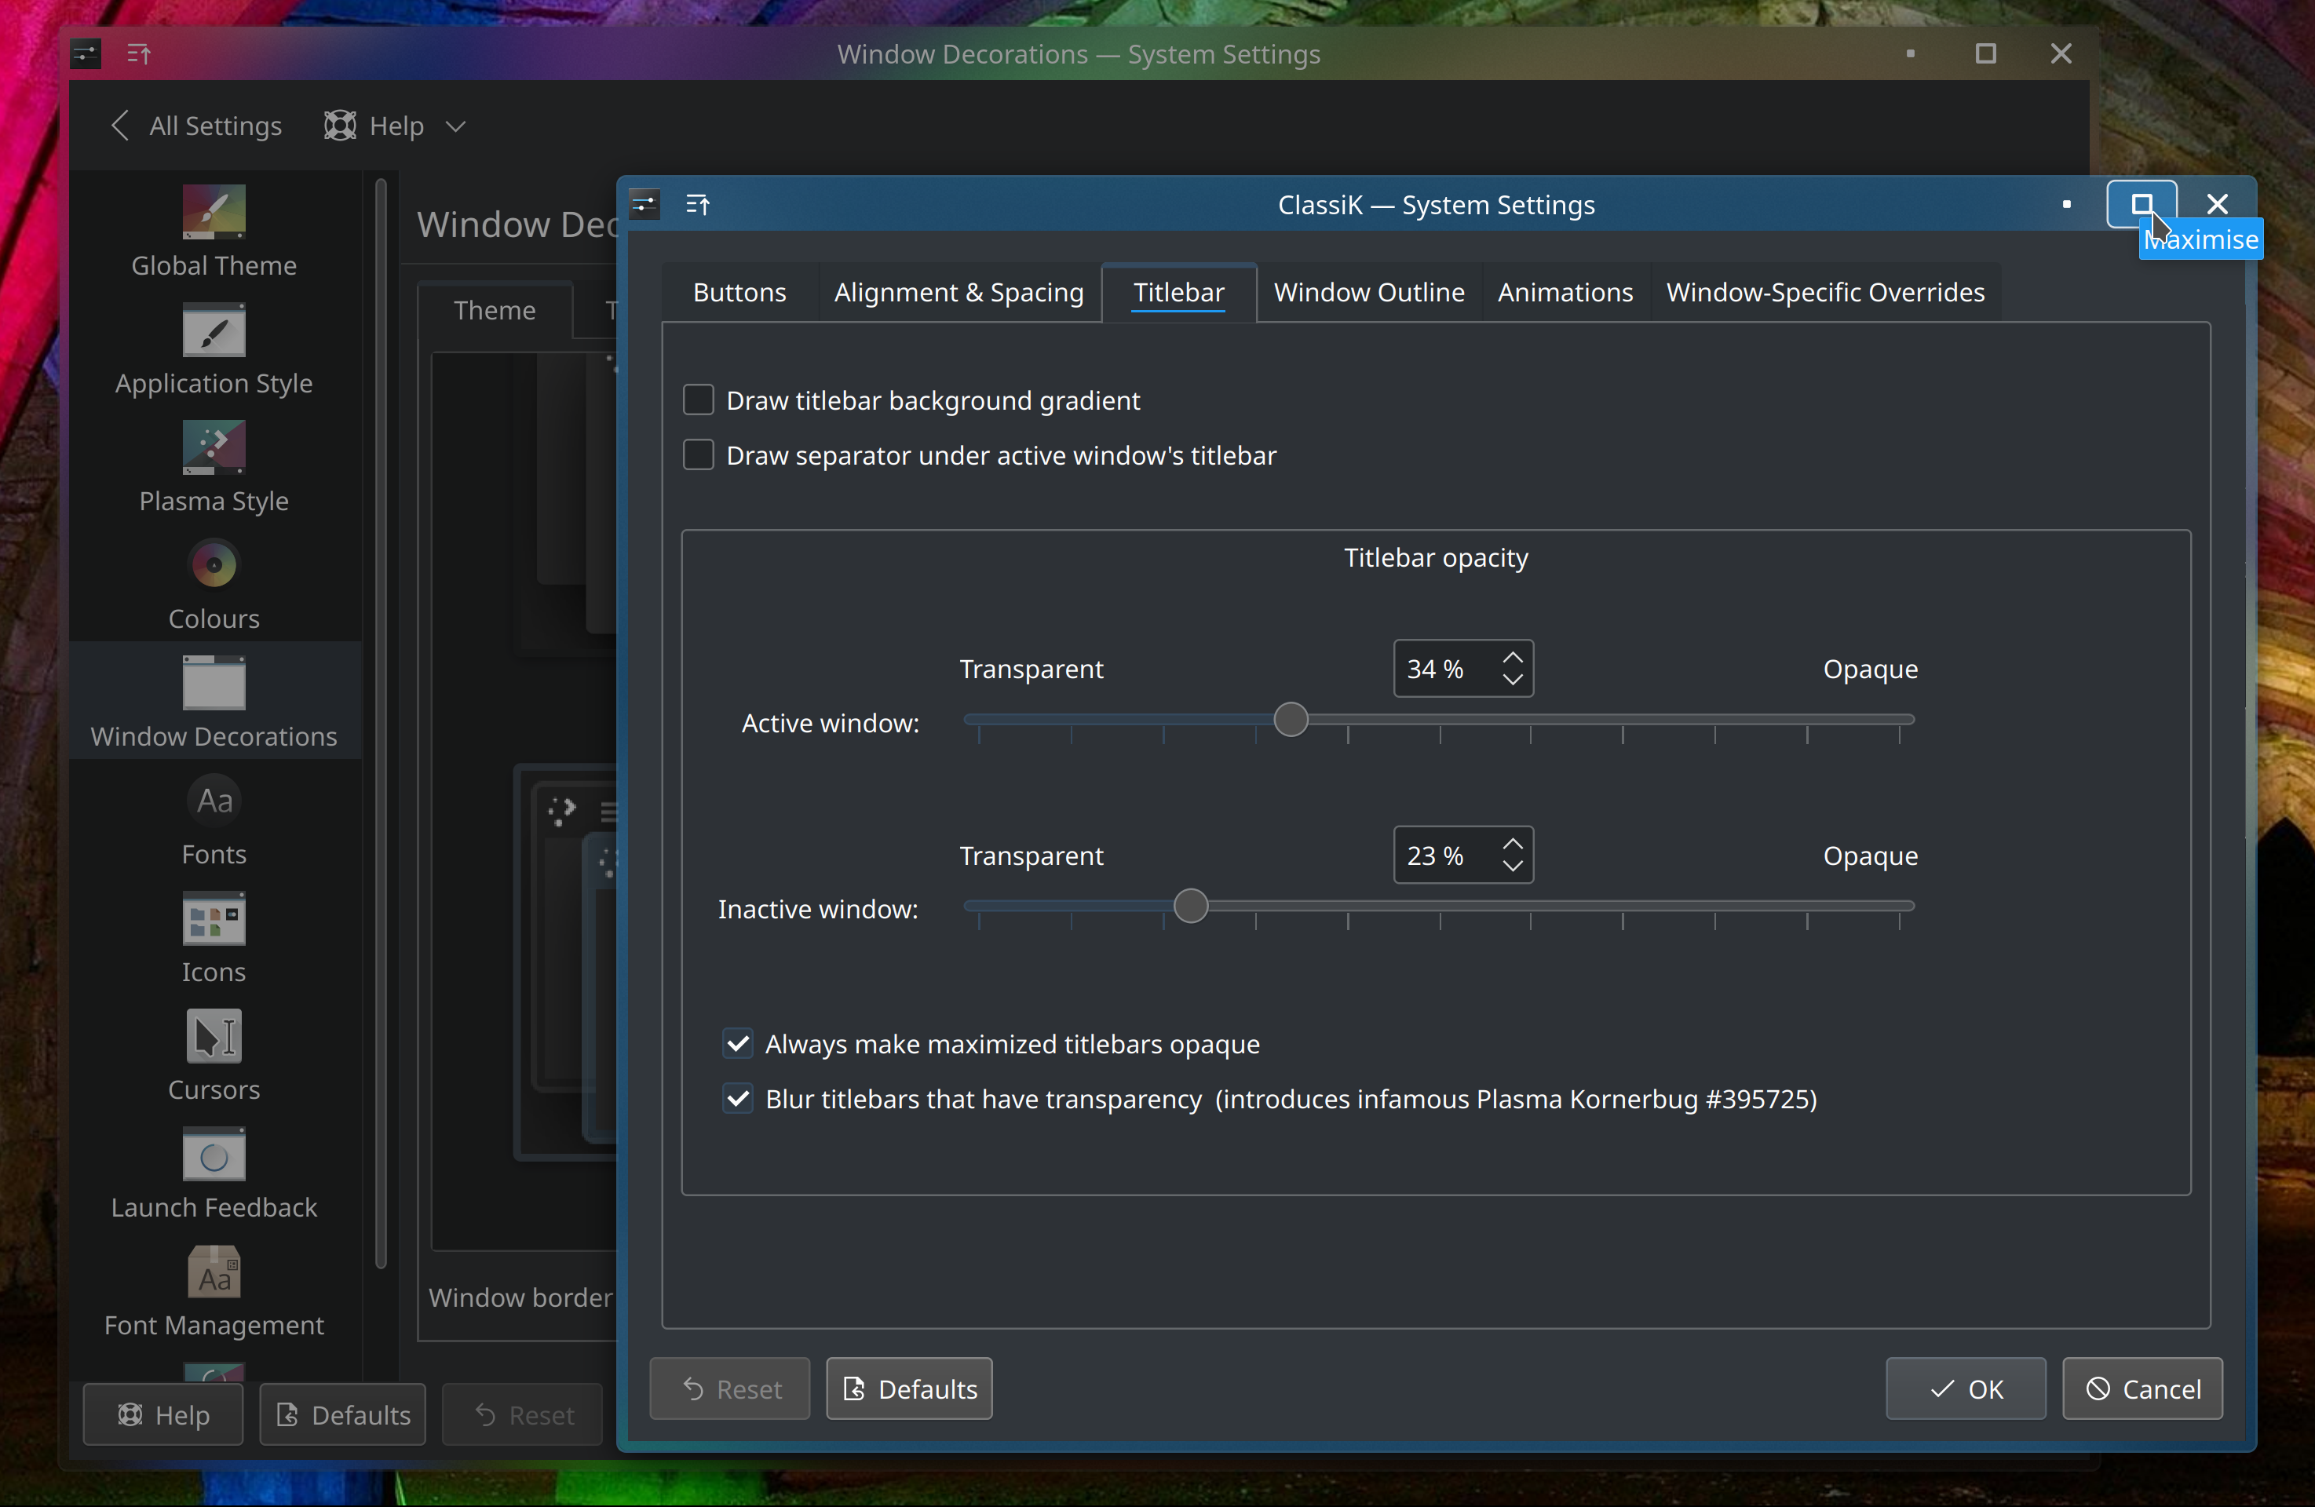Open Window-Specific Overrides tab
Viewport: 2315px width, 1507px height.
[x=1826, y=292]
